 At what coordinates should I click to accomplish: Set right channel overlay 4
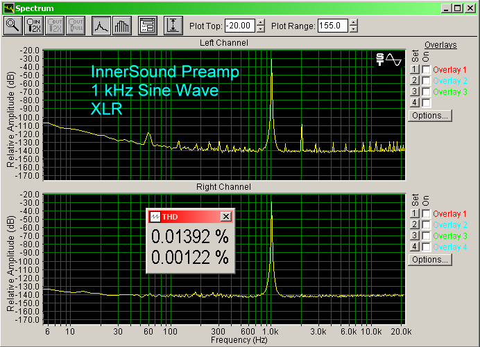coord(415,247)
